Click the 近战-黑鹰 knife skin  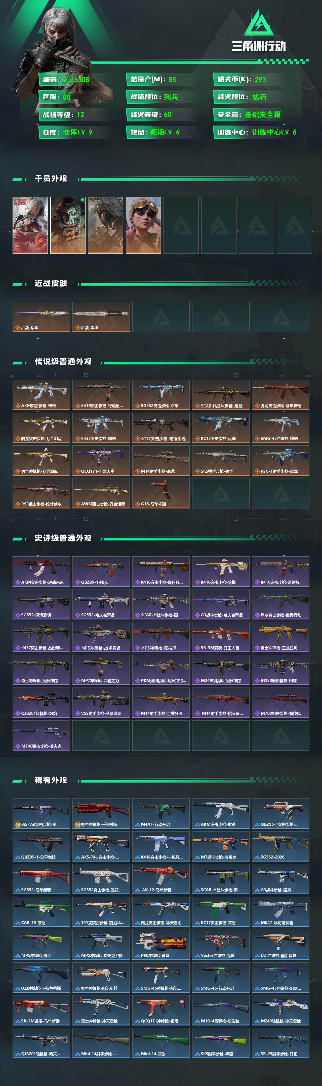tap(101, 317)
